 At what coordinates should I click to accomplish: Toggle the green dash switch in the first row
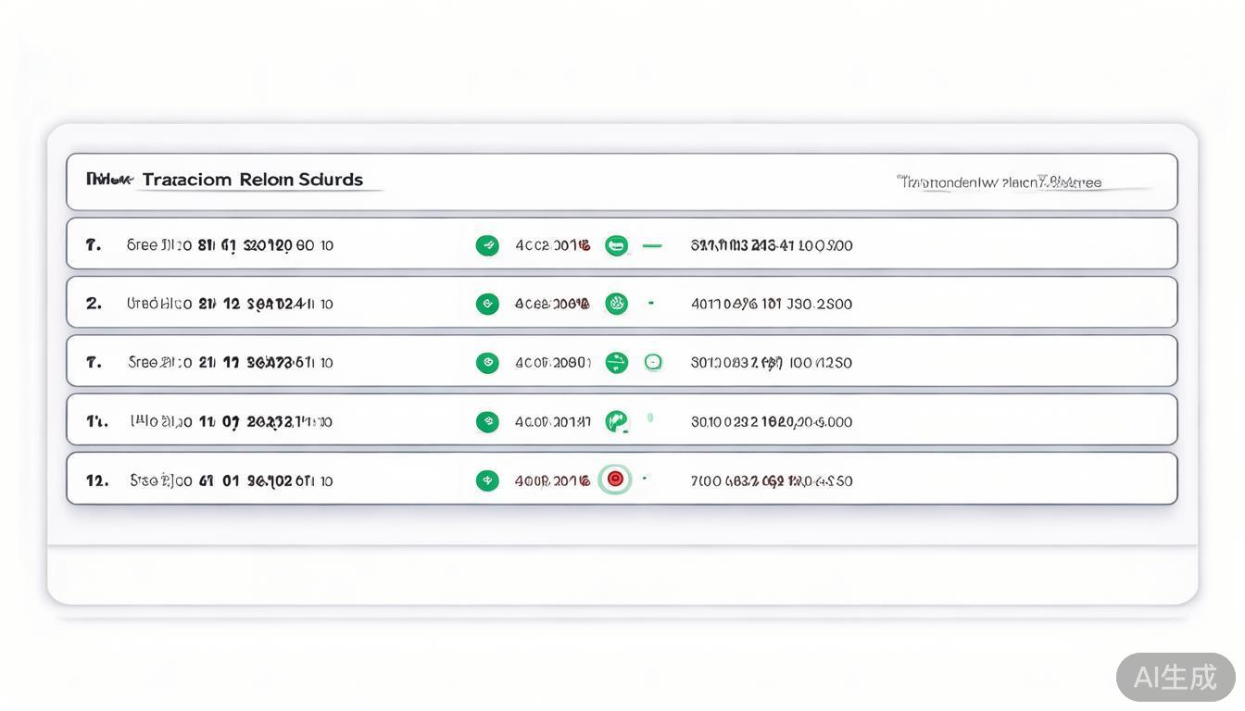(x=652, y=244)
